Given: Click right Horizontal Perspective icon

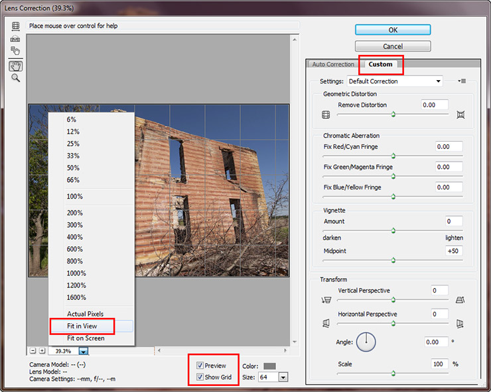Looking at the screenshot, I should pos(460,324).
